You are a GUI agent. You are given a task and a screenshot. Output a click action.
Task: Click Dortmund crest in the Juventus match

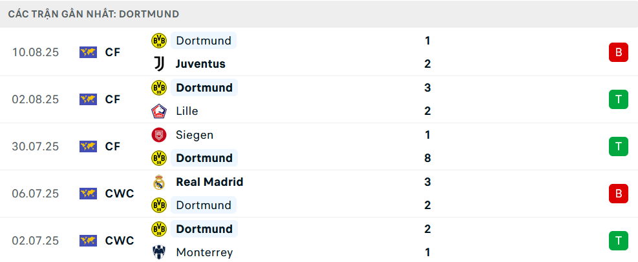click(x=158, y=41)
